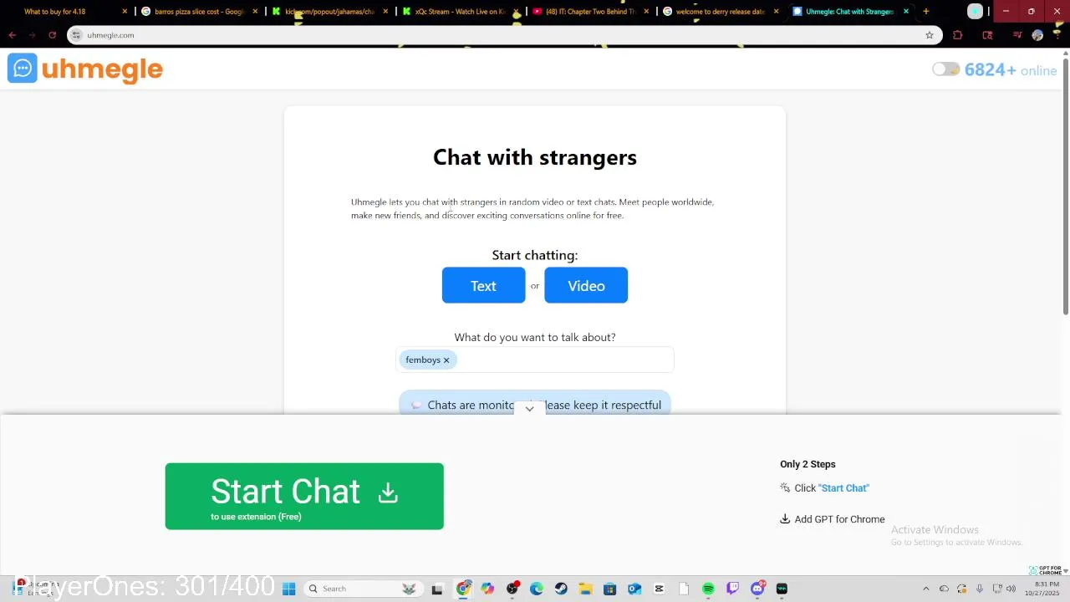The image size is (1070, 602).
Task: Open File Explorer from the taskbar
Action: (585, 589)
